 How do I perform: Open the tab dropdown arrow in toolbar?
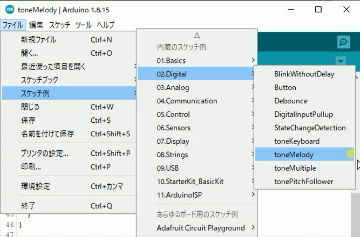[x=341, y=61]
